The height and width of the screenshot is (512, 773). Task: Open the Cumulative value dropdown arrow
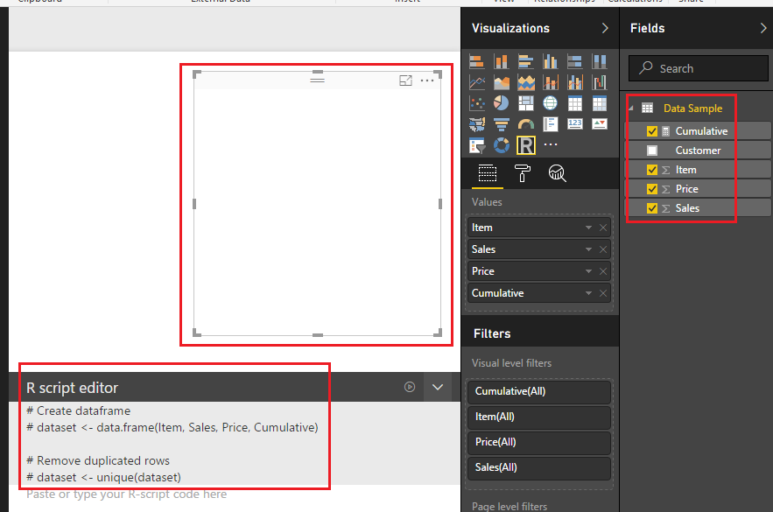coord(588,293)
